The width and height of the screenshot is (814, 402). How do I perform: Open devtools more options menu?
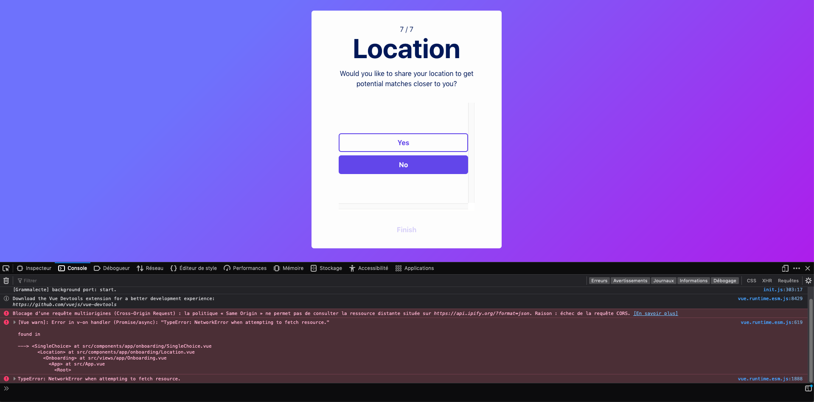(797, 268)
